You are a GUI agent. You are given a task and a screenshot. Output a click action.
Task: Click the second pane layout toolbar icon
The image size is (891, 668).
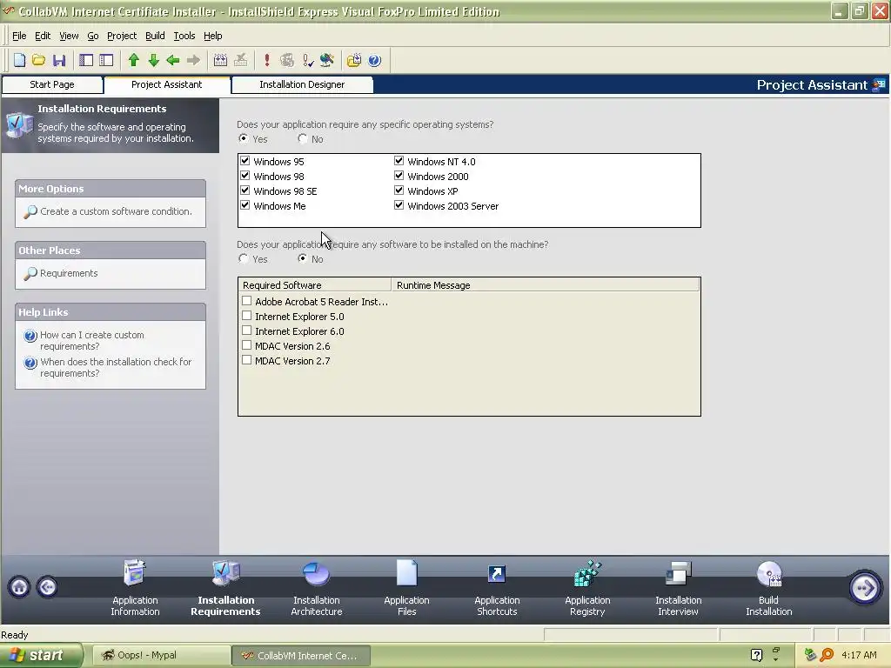point(106,60)
